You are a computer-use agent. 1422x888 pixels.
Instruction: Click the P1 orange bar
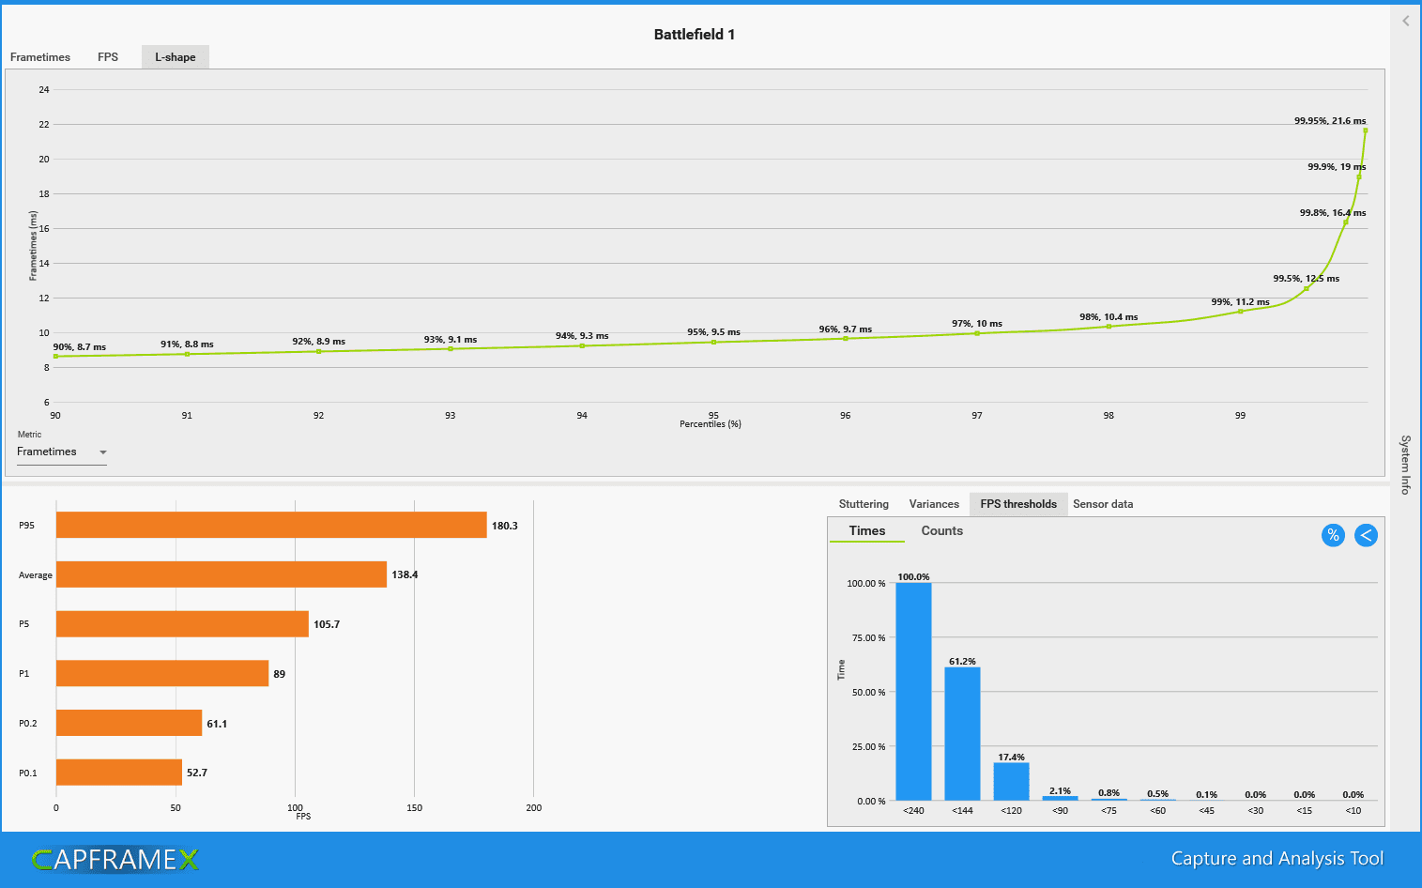point(162,673)
